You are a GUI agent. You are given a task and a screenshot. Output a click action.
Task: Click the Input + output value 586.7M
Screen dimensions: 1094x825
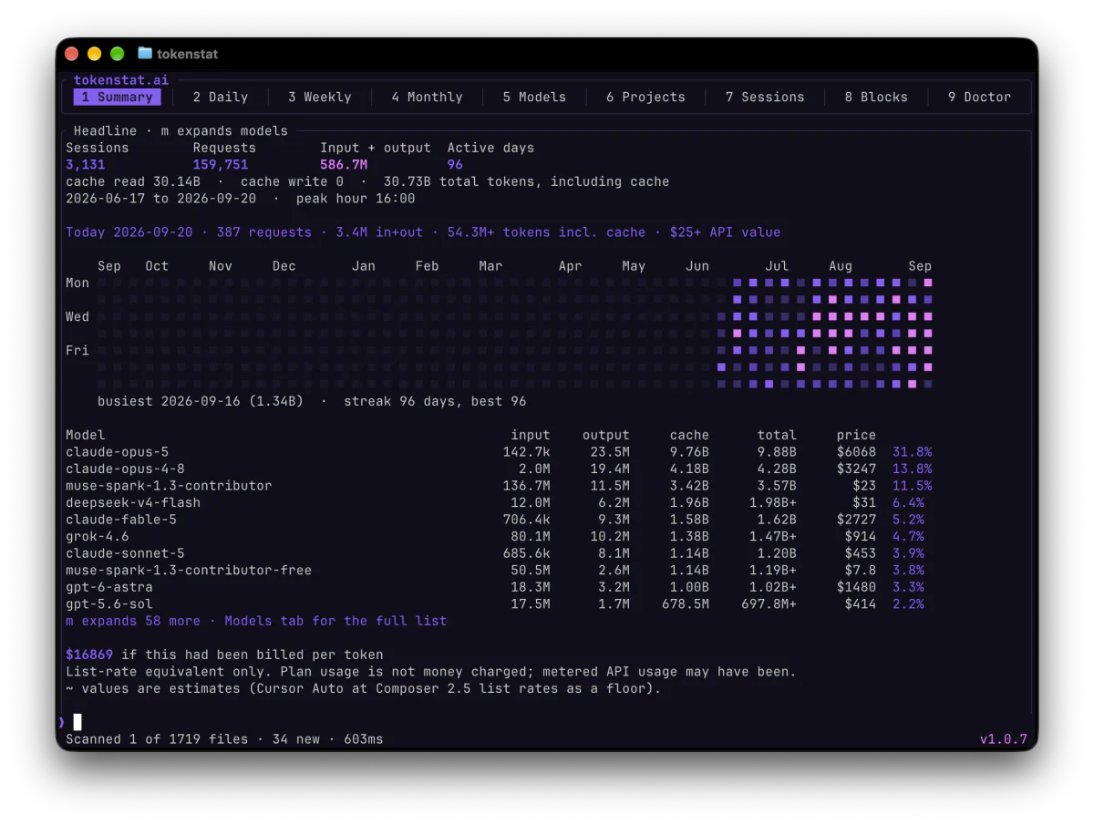point(344,165)
